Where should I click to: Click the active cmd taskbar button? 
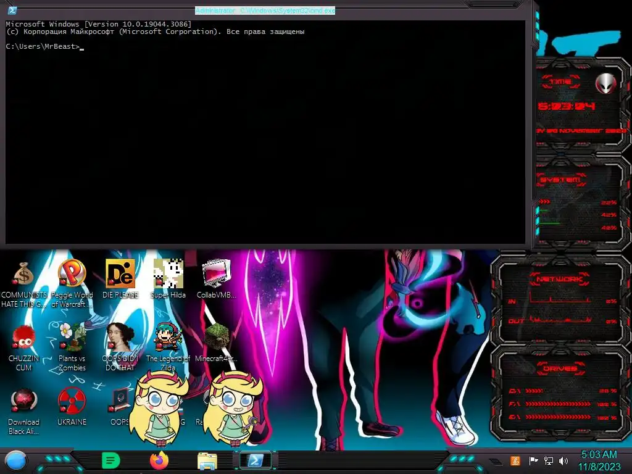pos(256,460)
